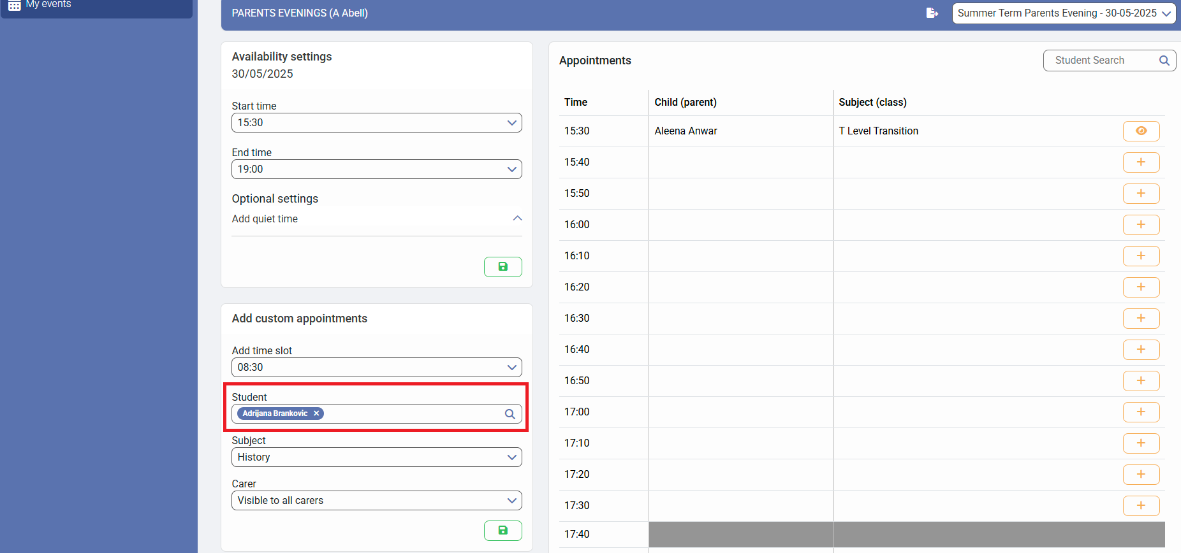1181x553 pixels.
Task: View Aleena Anwar appointment via eye icon
Action: [x=1141, y=131]
